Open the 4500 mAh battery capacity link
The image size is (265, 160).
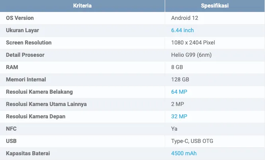point(184,153)
